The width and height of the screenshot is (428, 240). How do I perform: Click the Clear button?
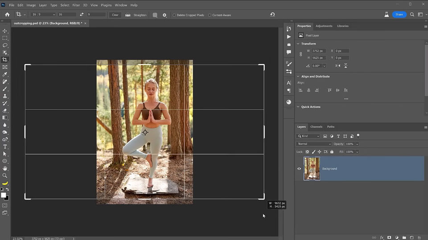(115, 15)
